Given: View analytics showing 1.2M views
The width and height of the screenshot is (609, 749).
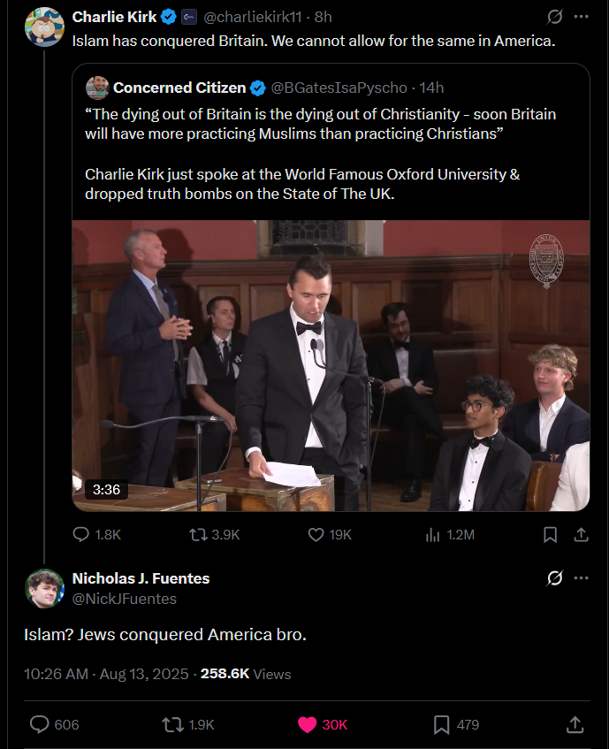Looking at the screenshot, I should pos(433,534).
